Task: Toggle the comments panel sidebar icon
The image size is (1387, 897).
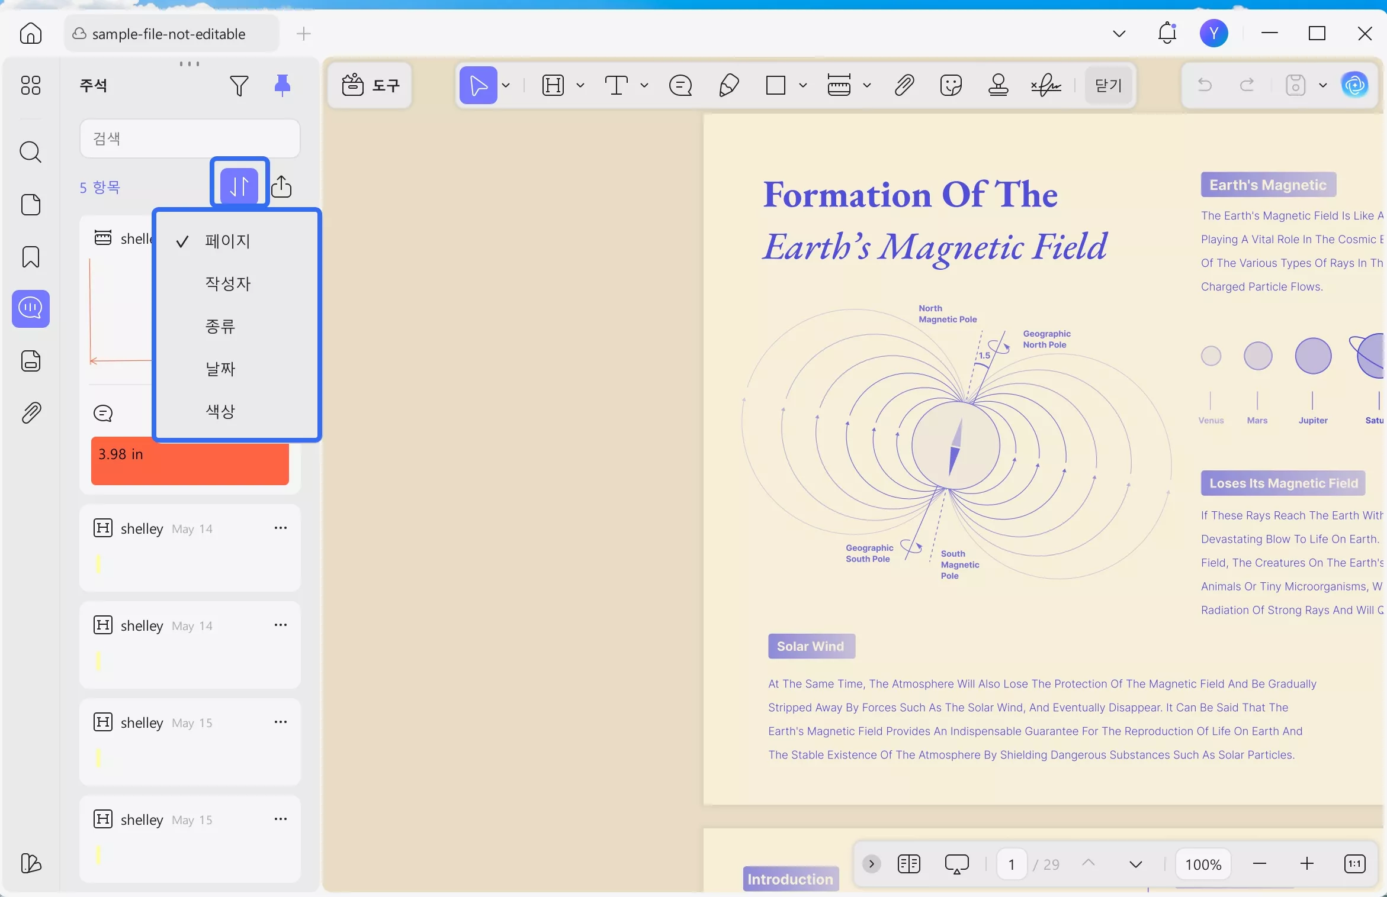Action: 31,308
